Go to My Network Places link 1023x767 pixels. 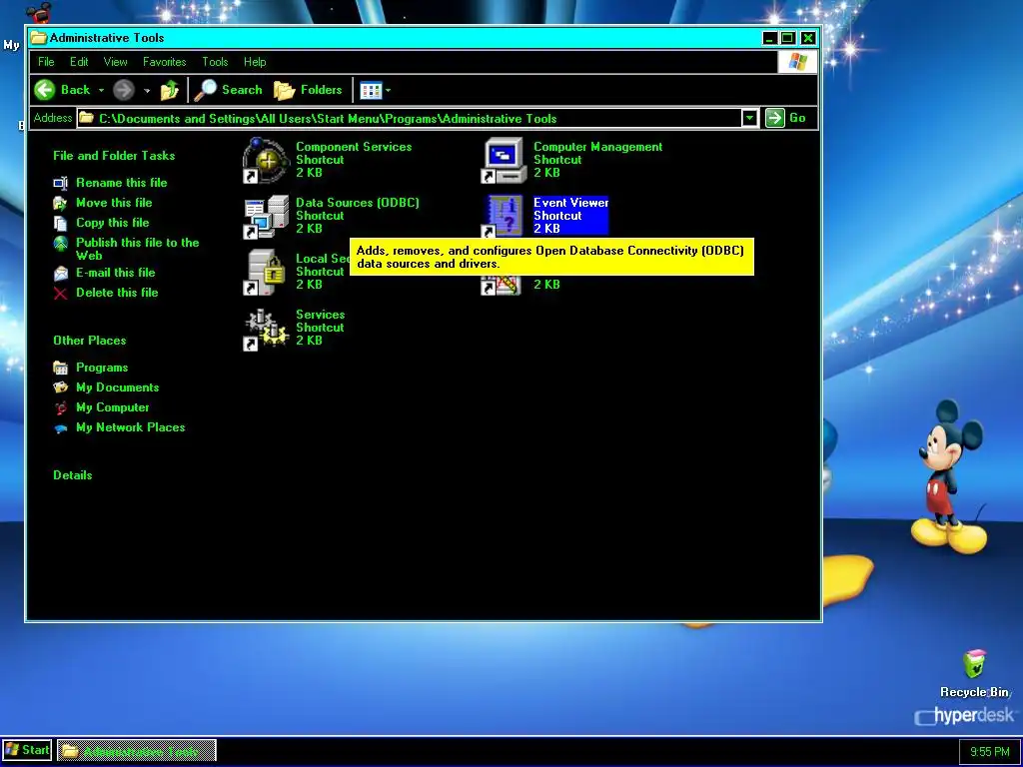[131, 427]
